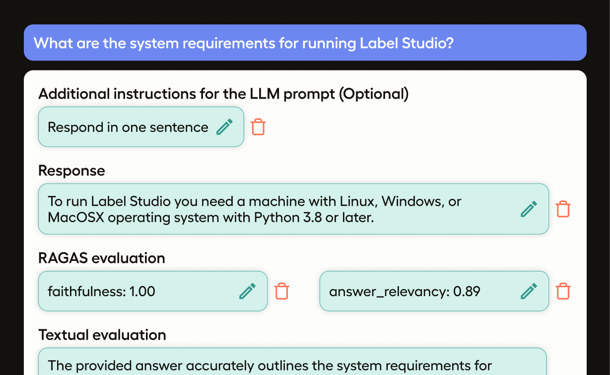Click the 'Textual evaluation' section heading

click(x=102, y=335)
